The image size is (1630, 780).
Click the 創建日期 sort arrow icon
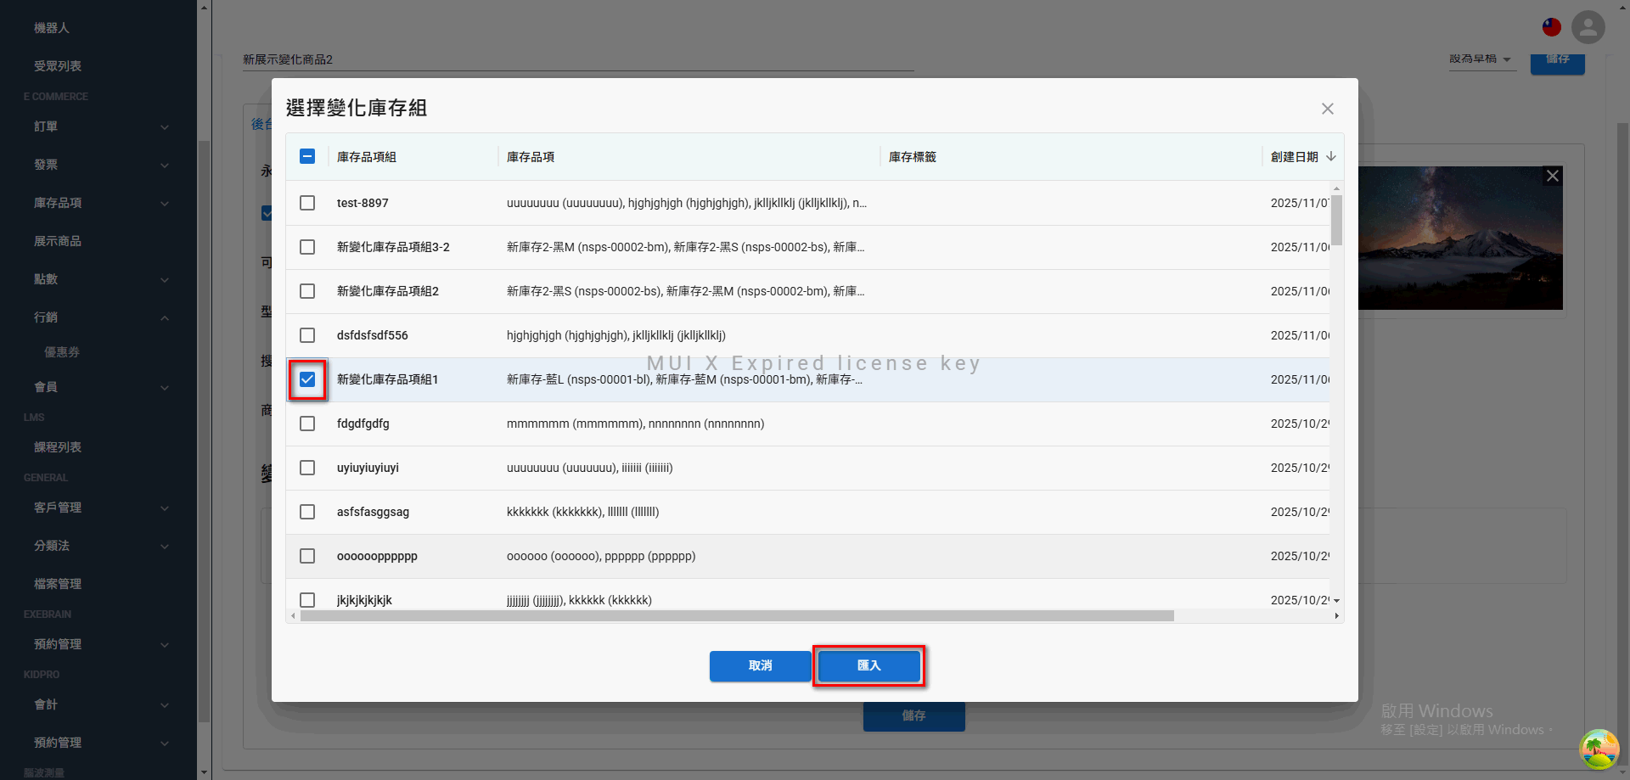click(1331, 156)
